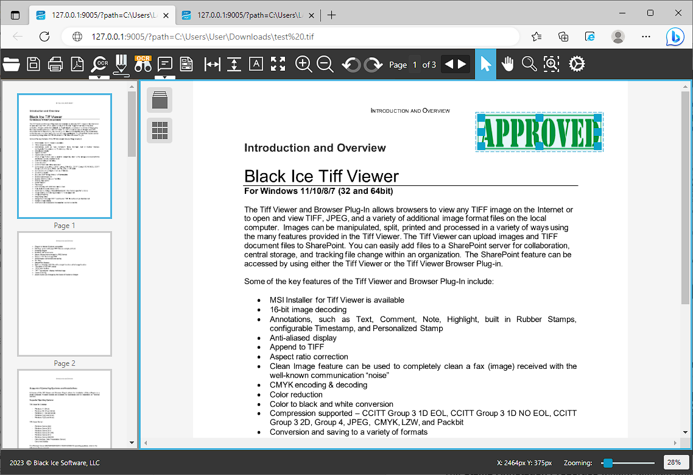Image resolution: width=693 pixels, height=475 pixels.
Task: Click the 'Introduction and Overview' heading
Action: click(x=315, y=148)
